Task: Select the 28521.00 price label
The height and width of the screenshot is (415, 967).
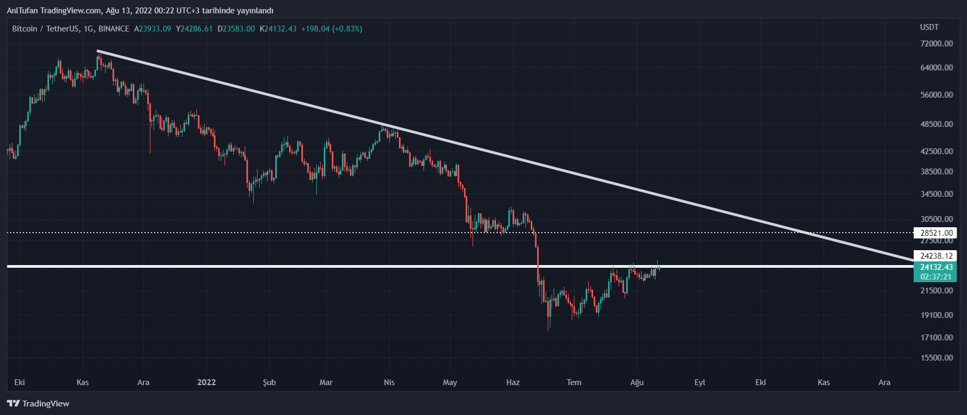Action: click(x=936, y=233)
